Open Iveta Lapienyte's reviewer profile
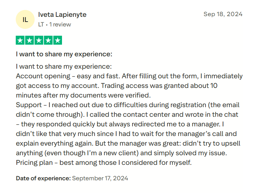This screenshot has height=193, width=262. coord(62,14)
